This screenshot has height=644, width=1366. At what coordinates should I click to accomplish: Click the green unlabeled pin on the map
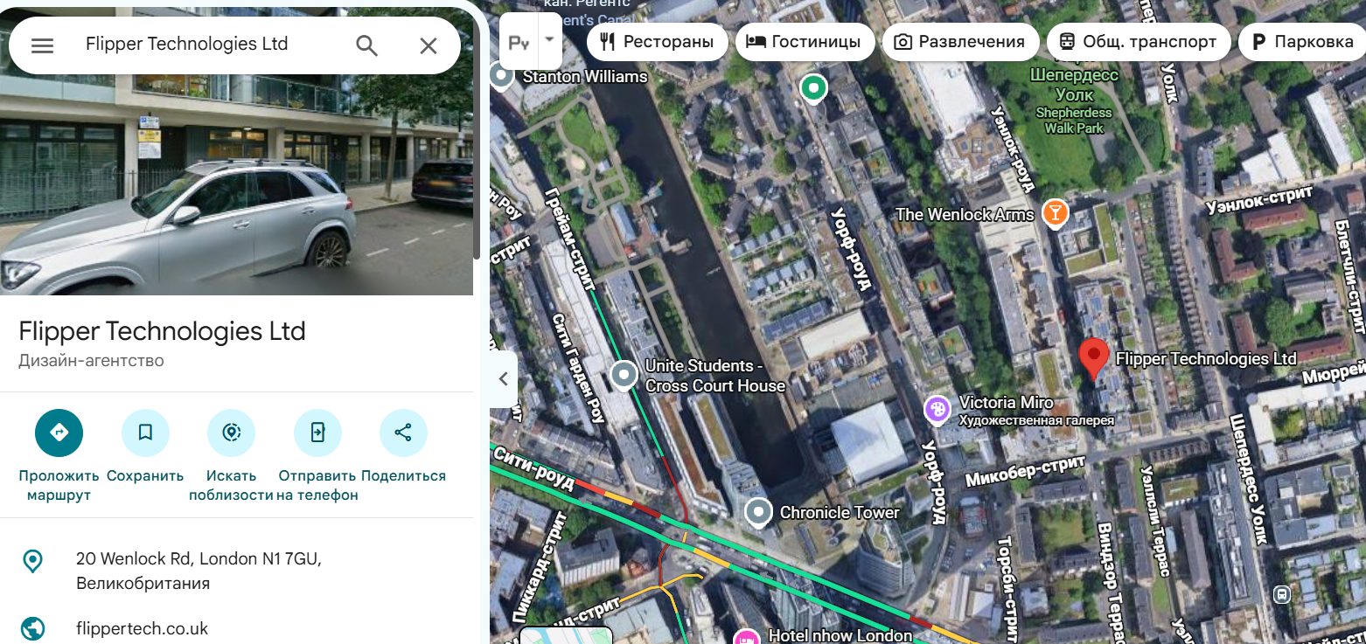pyautogui.click(x=814, y=88)
